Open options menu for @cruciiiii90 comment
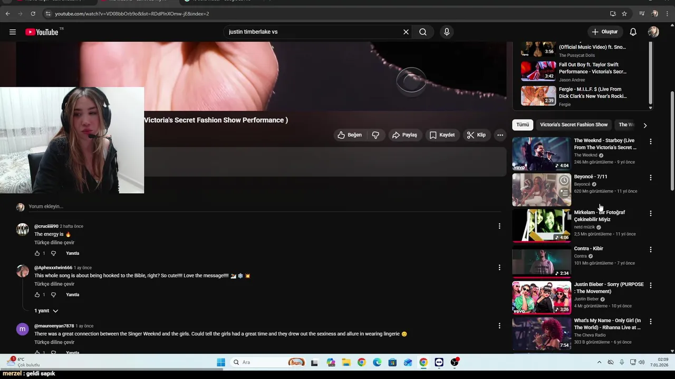This screenshot has height=379, width=675. [499, 226]
